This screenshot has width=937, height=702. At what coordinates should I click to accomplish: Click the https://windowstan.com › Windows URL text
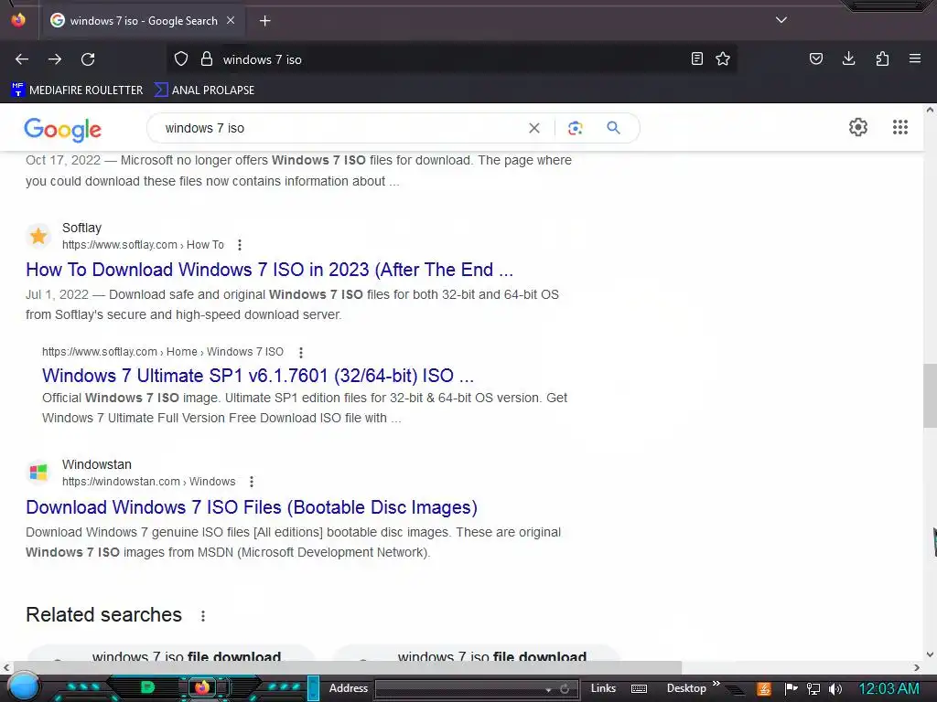[x=149, y=482]
